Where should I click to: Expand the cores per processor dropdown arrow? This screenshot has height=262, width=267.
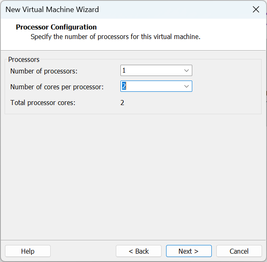click(x=186, y=86)
